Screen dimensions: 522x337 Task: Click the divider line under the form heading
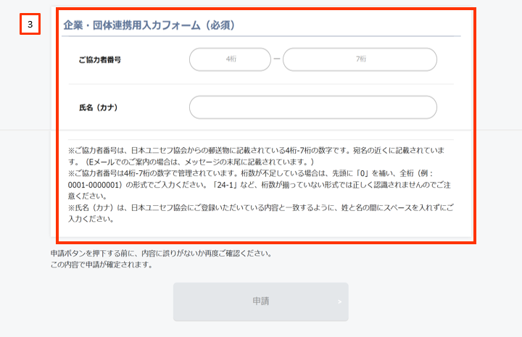pos(261,36)
